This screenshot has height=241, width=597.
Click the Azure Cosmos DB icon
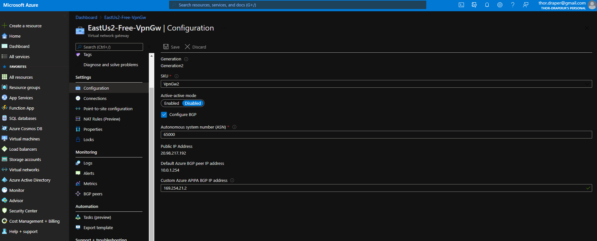point(5,129)
